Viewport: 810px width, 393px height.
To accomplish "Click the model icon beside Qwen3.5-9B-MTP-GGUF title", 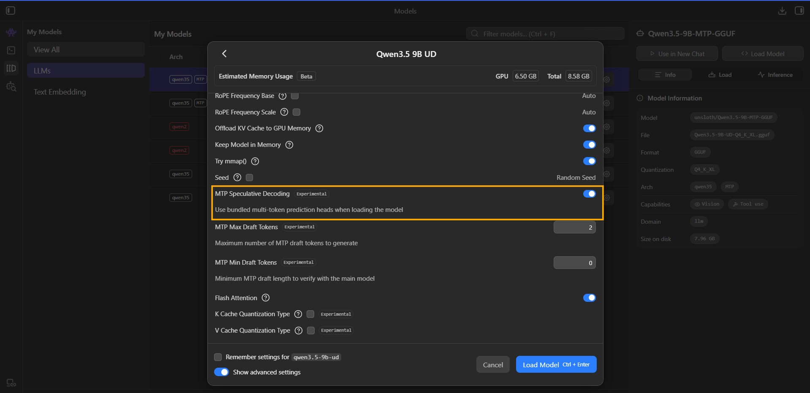I will click(640, 33).
